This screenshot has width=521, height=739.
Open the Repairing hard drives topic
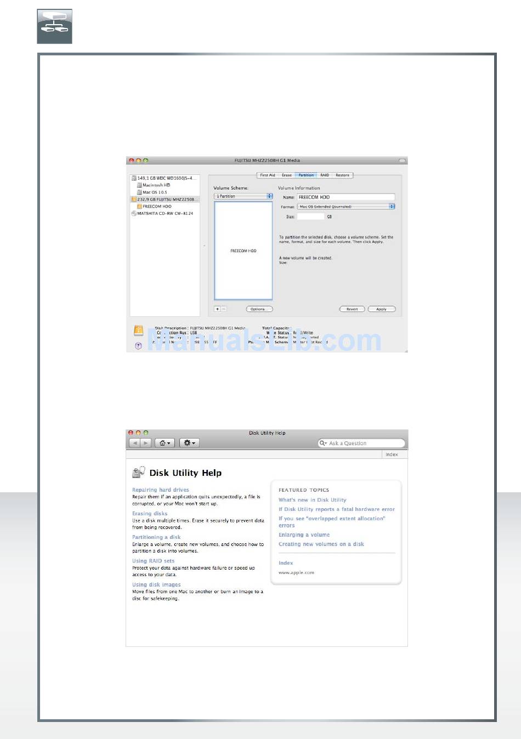[161, 490]
